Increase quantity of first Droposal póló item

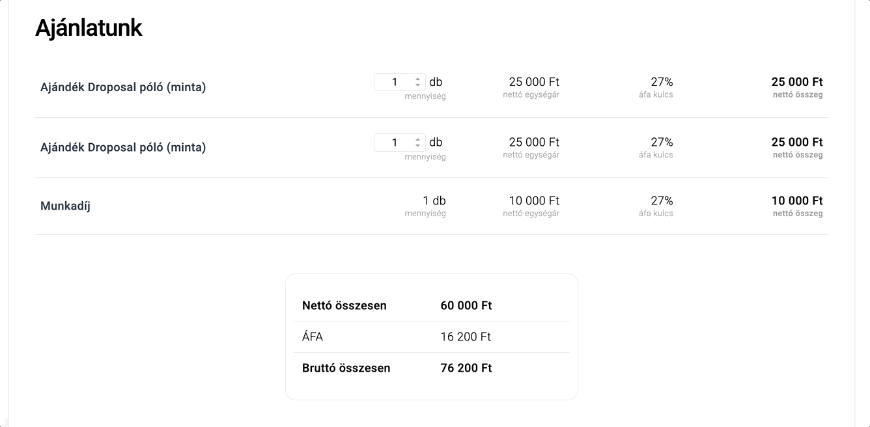coord(418,79)
